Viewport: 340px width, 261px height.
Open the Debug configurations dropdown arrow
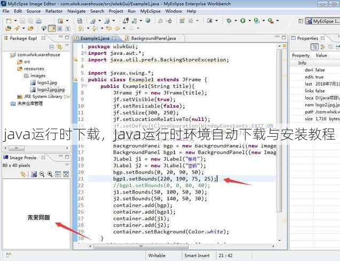click(x=236, y=21)
